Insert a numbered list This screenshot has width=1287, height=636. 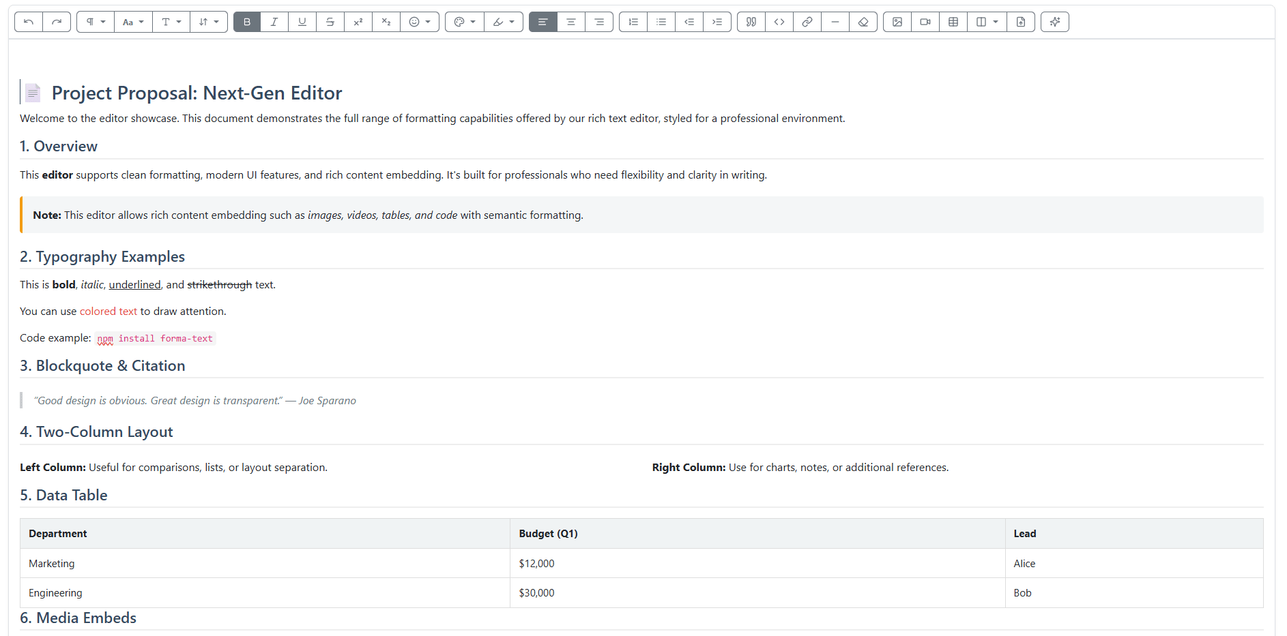[633, 22]
